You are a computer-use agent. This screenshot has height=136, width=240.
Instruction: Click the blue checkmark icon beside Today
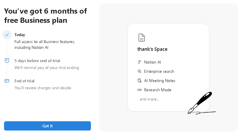pyautogui.click(x=7, y=35)
